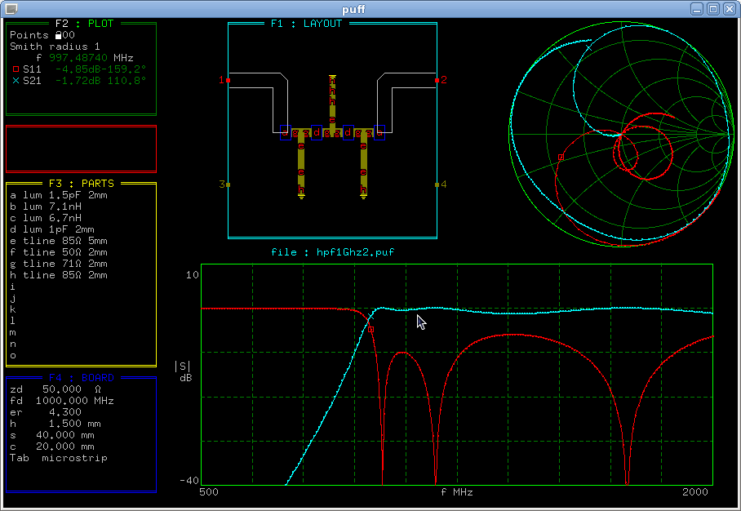Click the S11 reading -4.85dB-159.2°
The height and width of the screenshot is (511, 741).
click(100, 69)
